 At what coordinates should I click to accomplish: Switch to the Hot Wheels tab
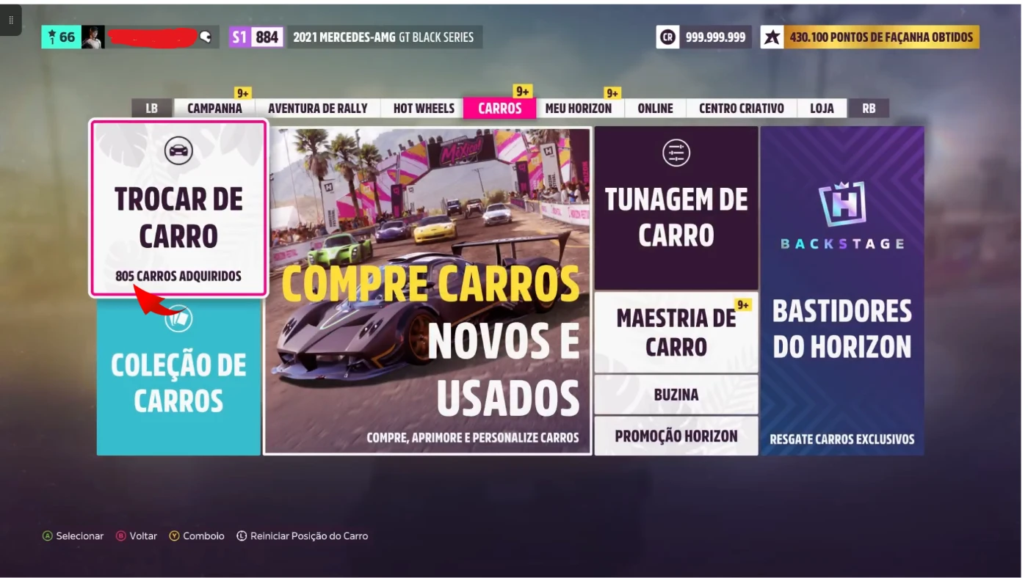pos(424,109)
